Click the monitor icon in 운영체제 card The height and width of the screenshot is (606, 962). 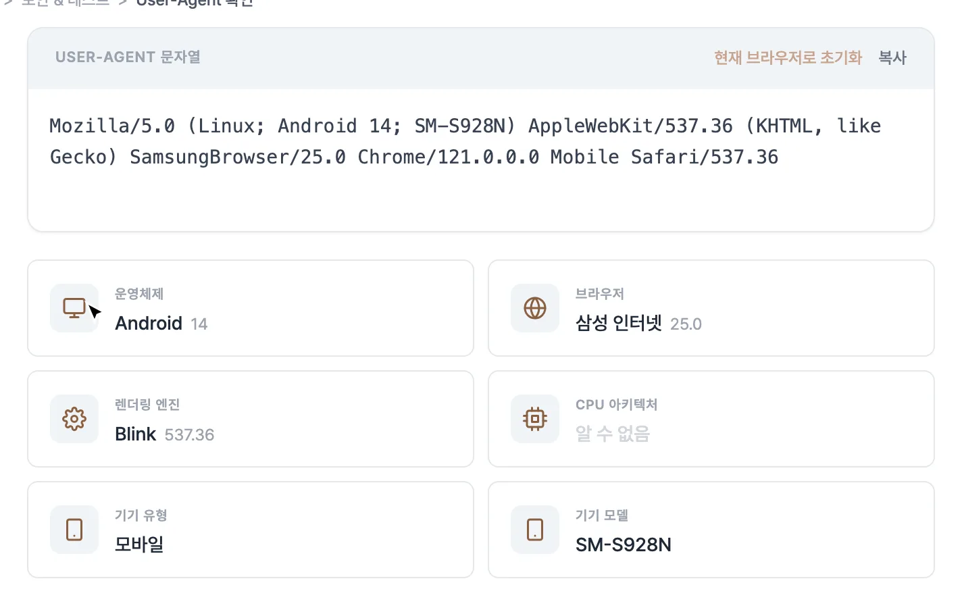(74, 308)
